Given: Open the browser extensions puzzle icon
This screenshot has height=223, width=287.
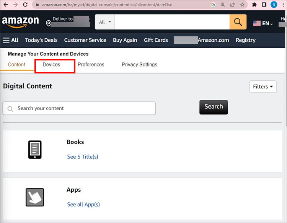Looking at the screenshot, I should point(254,5).
